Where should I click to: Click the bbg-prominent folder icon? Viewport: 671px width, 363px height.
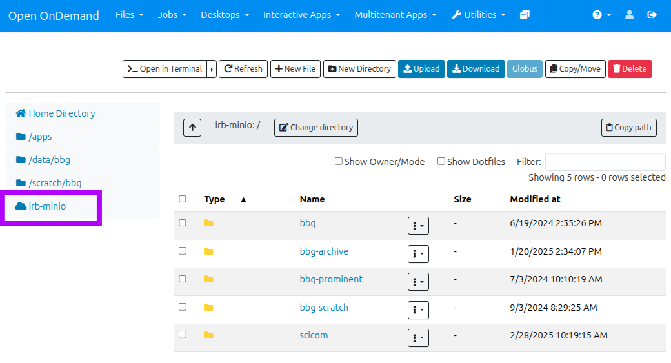pos(208,279)
